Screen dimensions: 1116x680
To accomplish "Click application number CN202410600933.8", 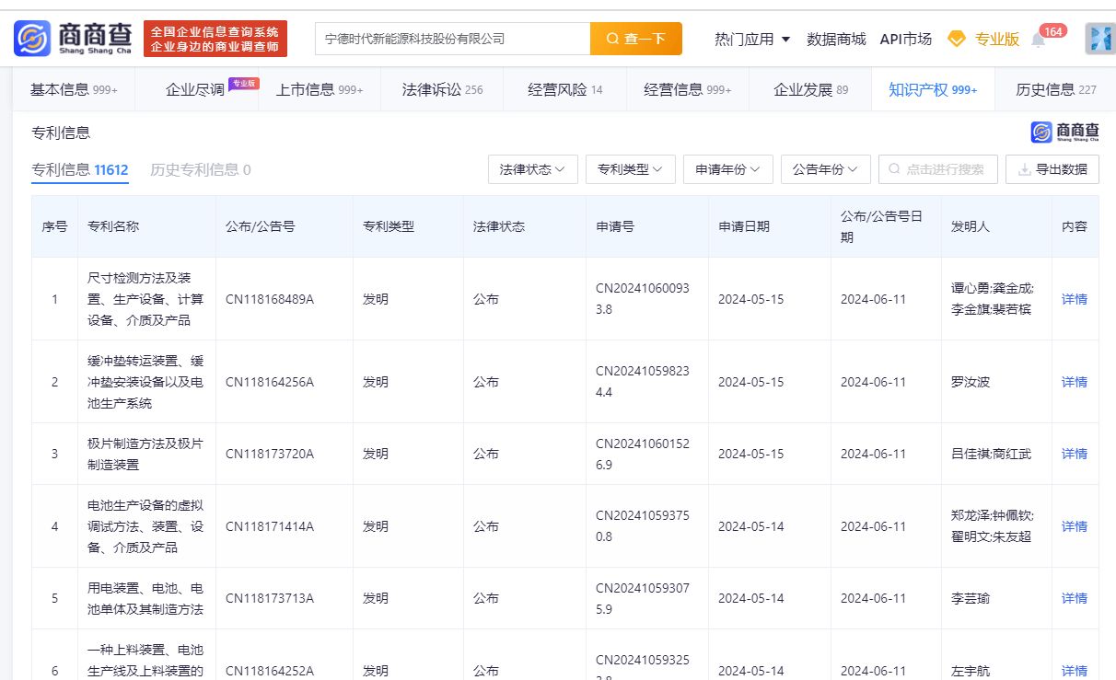I will pos(643,299).
